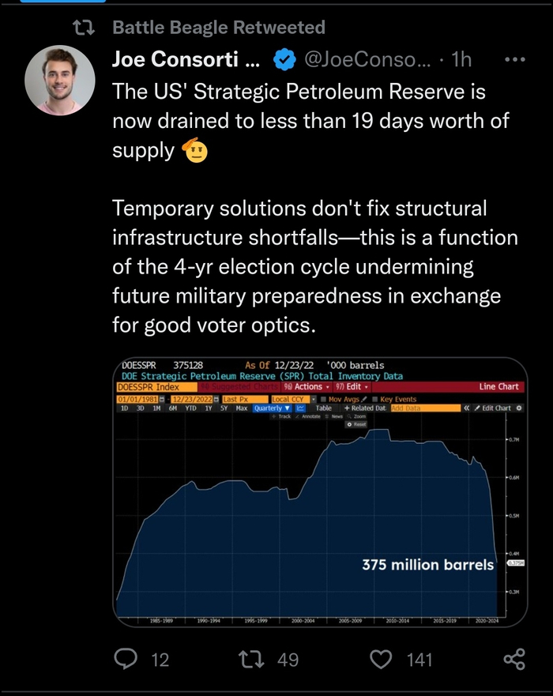The image size is (553, 696).
Task: Tap the share icon below the tweet
Action: [514, 658]
